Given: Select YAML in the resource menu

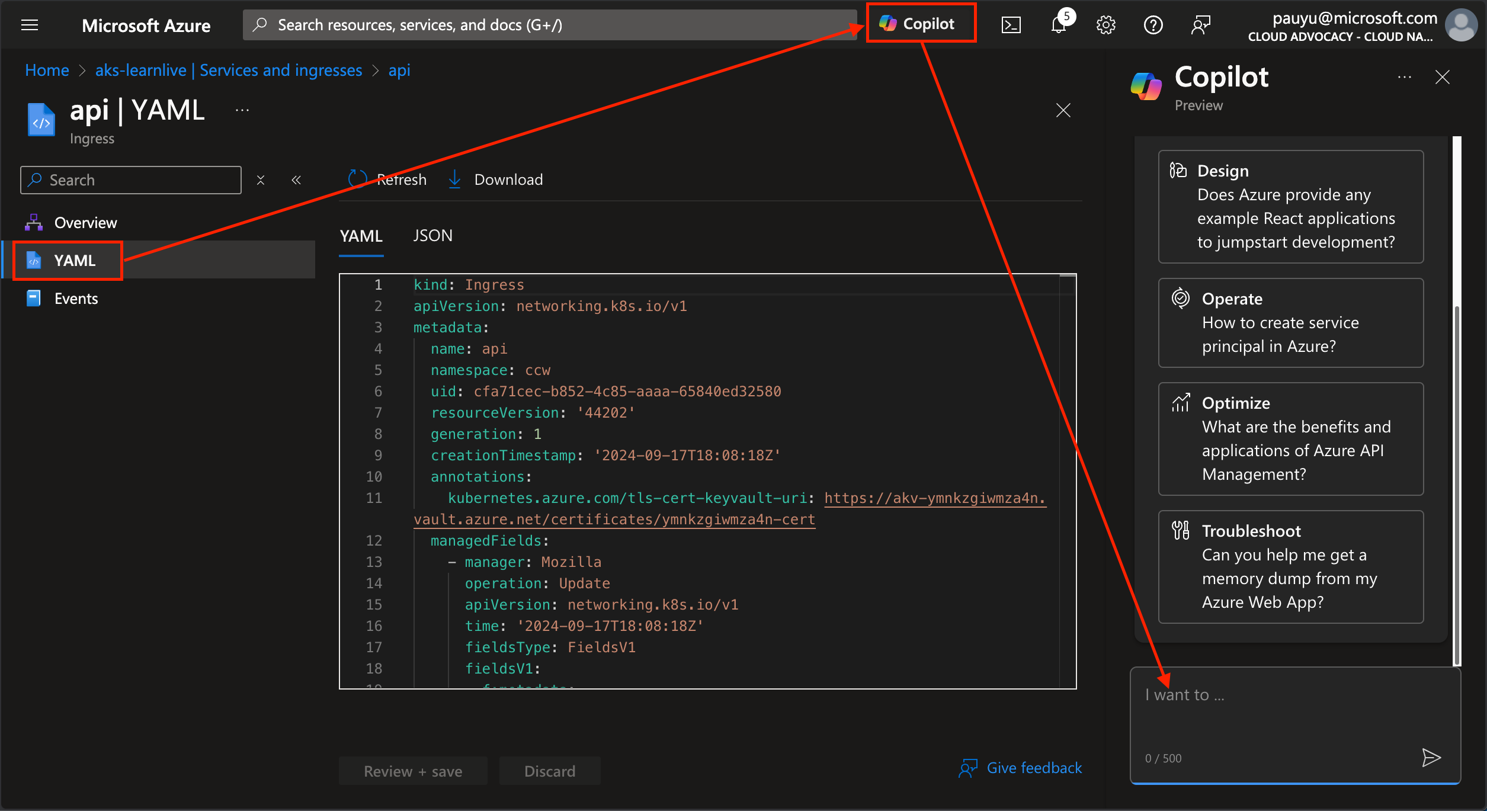Looking at the screenshot, I should (159, 261).
